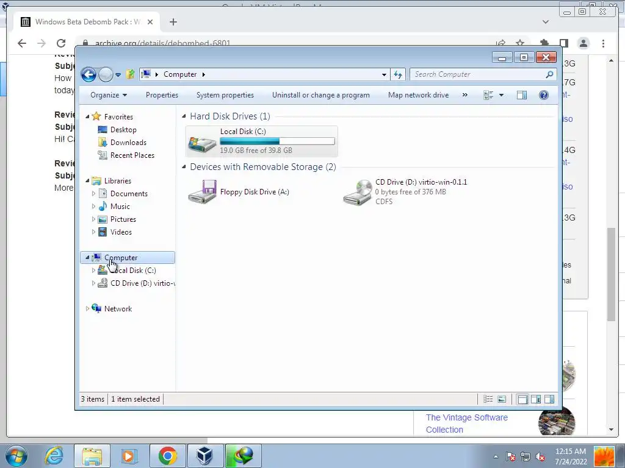This screenshot has height=468, width=625.
Task: Show more toolbar commands chevron
Action: [x=464, y=95]
